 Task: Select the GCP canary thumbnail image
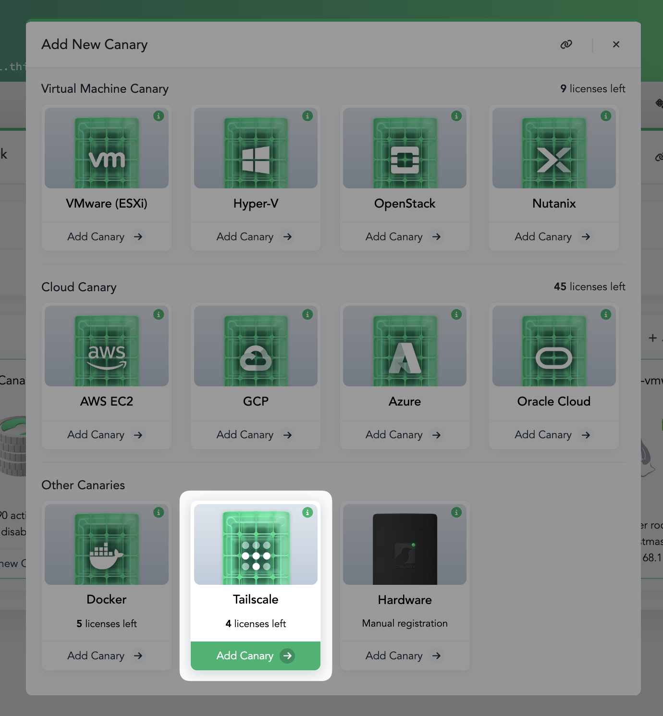pyautogui.click(x=256, y=346)
